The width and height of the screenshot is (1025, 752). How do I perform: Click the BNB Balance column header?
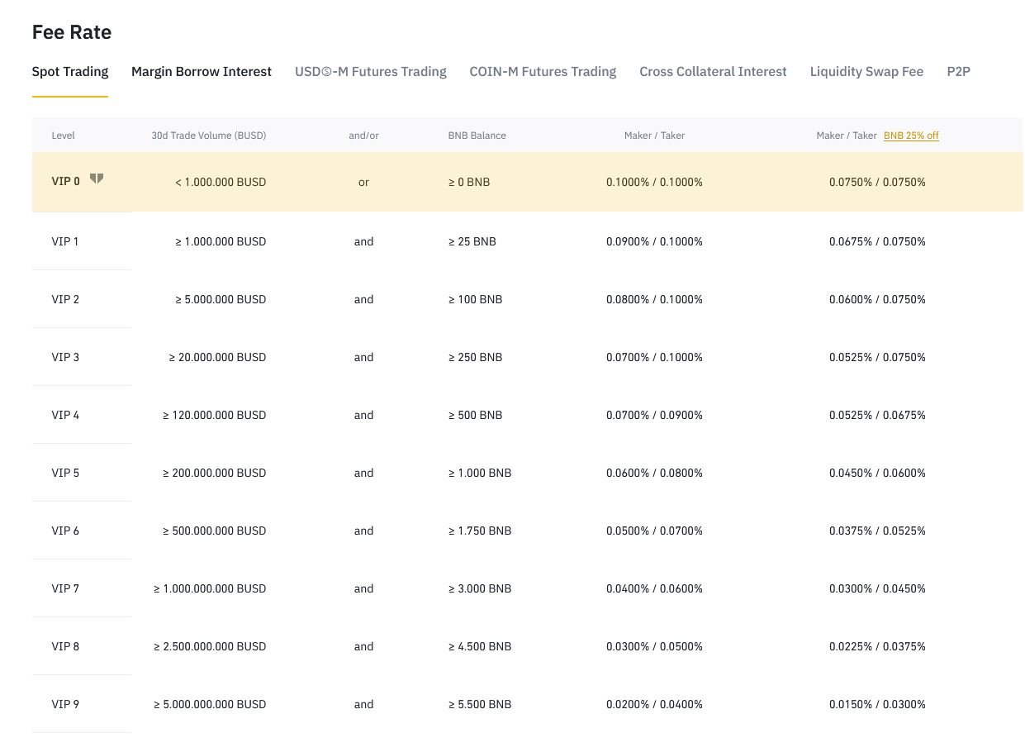477,136
